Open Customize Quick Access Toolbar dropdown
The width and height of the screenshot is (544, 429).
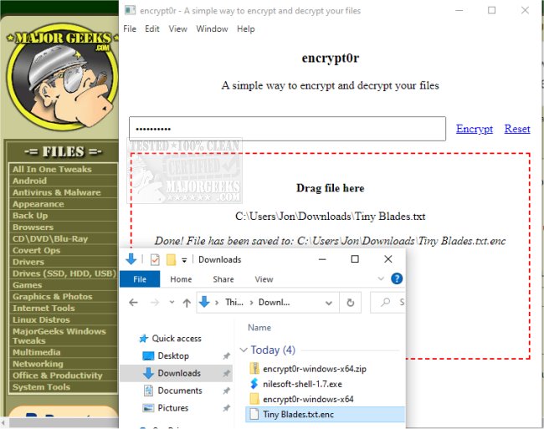184,260
